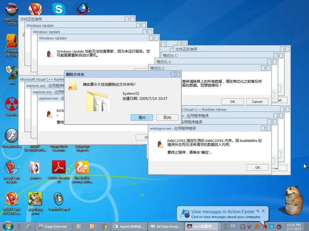Click the speaker volume tray icon
The height and width of the screenshot is (231, 309).
[279, 227]
